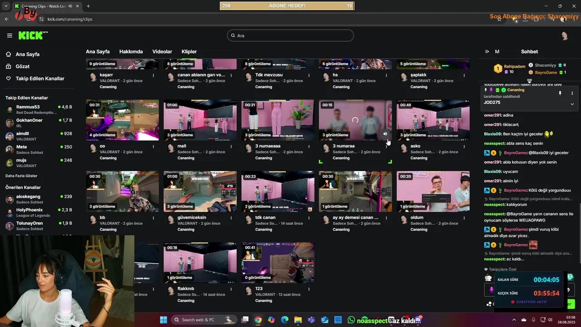Open the mujs followed channel
The height and width of the screenshot is (327, 581).
click(39, 163)
